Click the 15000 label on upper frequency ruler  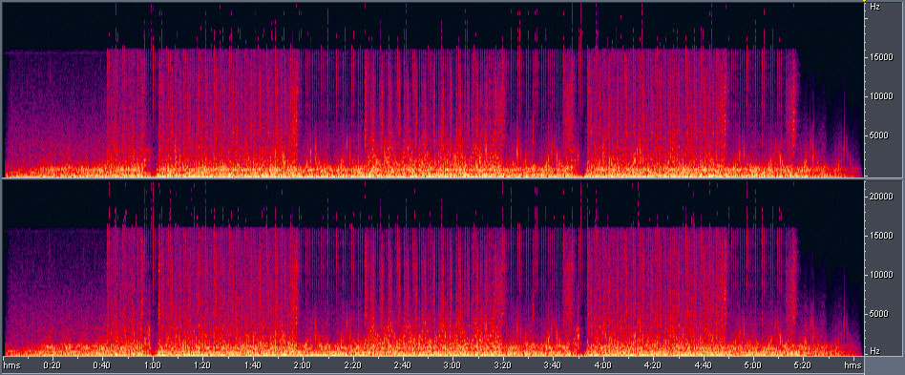click(882, 56)
